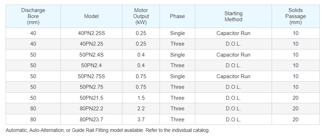Select model 50PN2.4 cell

91,65
